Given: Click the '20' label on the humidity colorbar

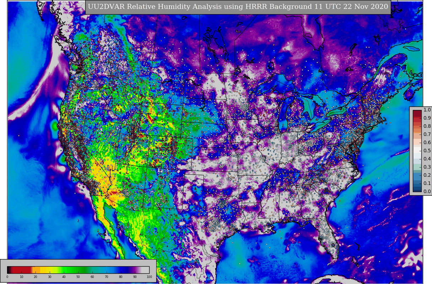Looking at the screenshot, I should coord(36,277).
